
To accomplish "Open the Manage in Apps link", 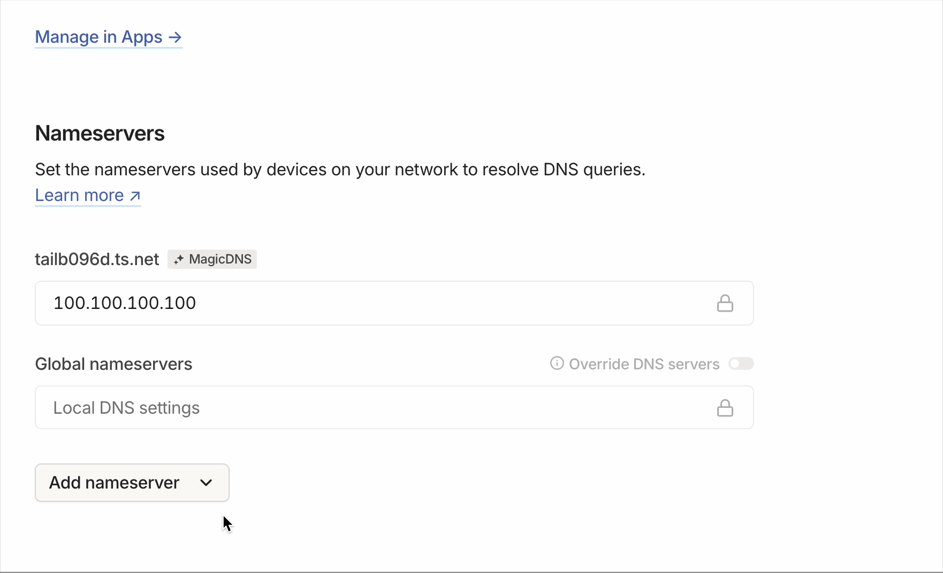I will point(98,37).
